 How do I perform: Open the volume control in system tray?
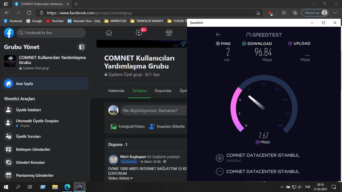[300, 187]
